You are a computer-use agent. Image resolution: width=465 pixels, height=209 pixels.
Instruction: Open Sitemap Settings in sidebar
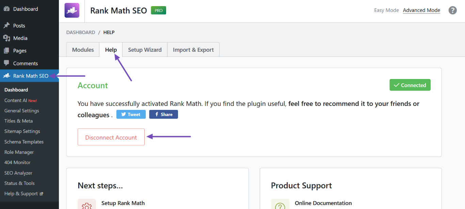click(22, 131)
